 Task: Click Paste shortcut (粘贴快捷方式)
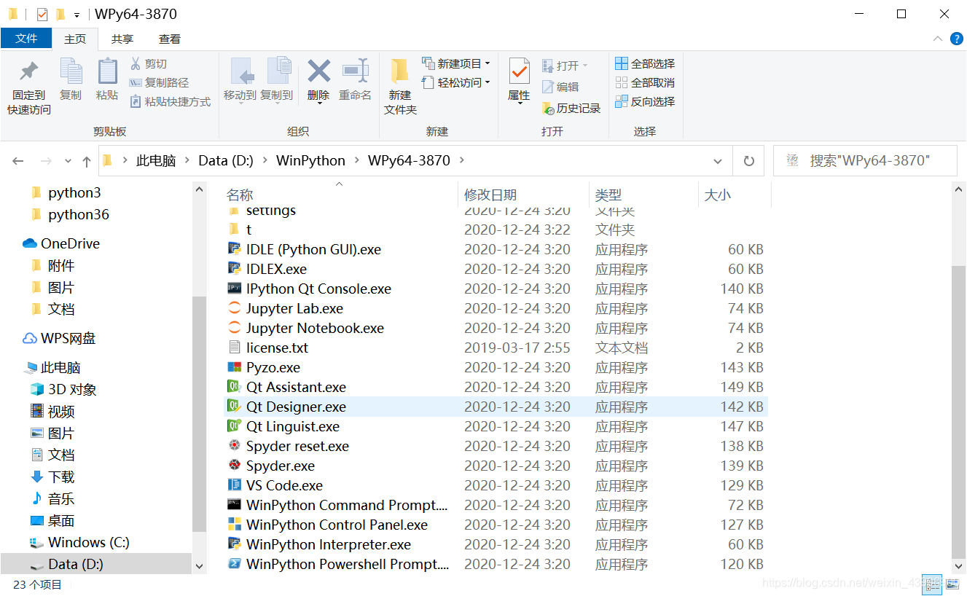[170, 102]
